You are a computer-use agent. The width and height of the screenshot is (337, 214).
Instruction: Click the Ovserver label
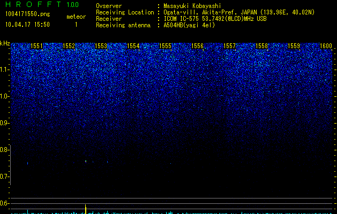pos(109,6)
